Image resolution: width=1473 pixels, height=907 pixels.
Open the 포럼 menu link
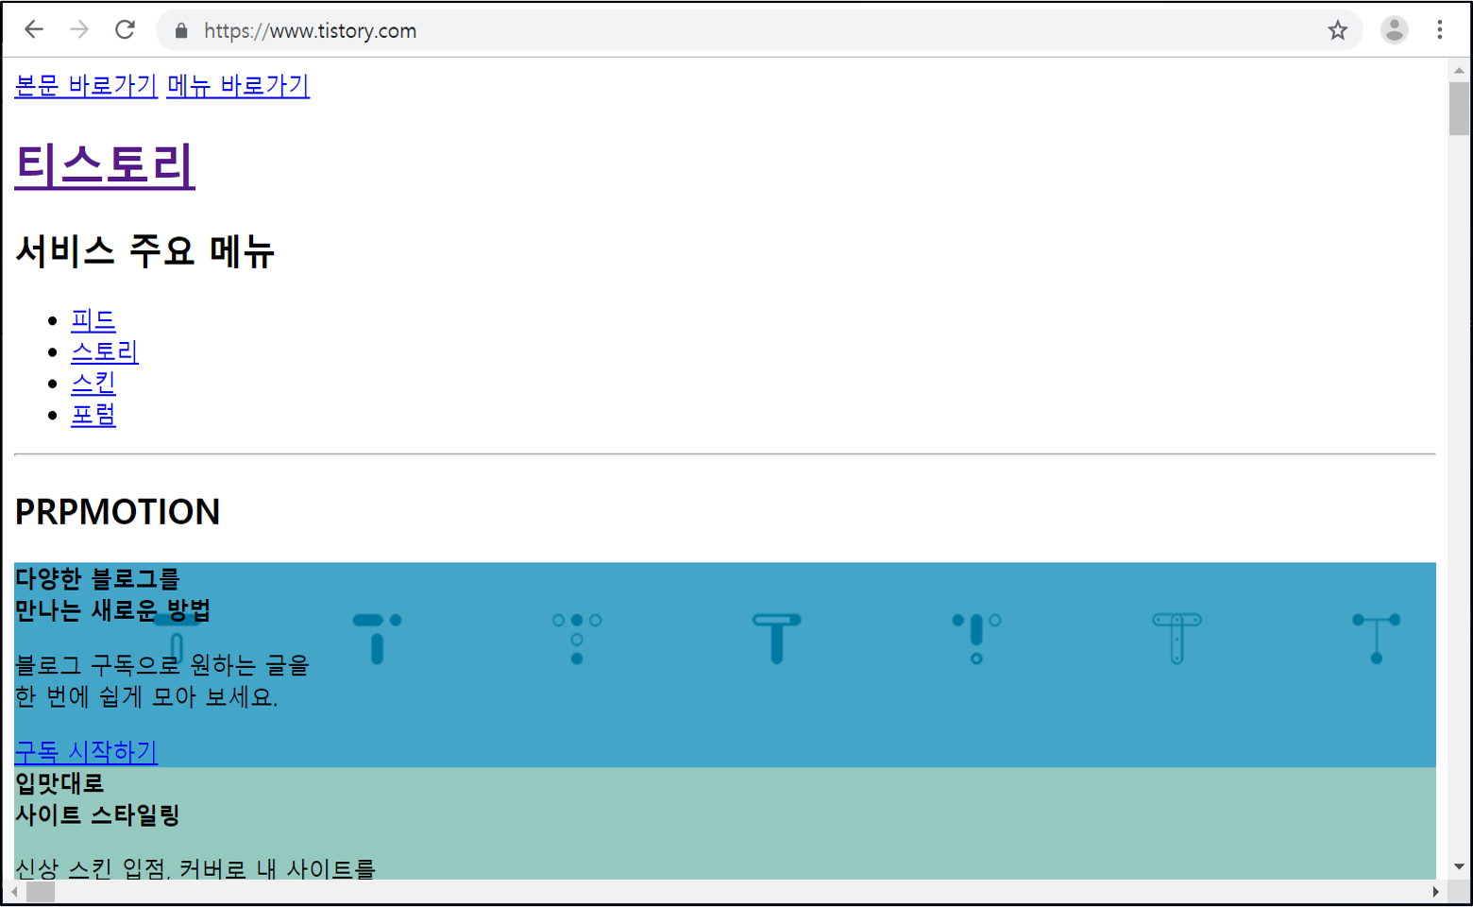pos(93,414)
